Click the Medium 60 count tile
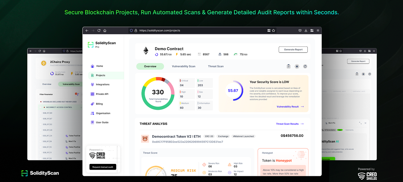Screen dimensions: 403x182 (187, 106)
